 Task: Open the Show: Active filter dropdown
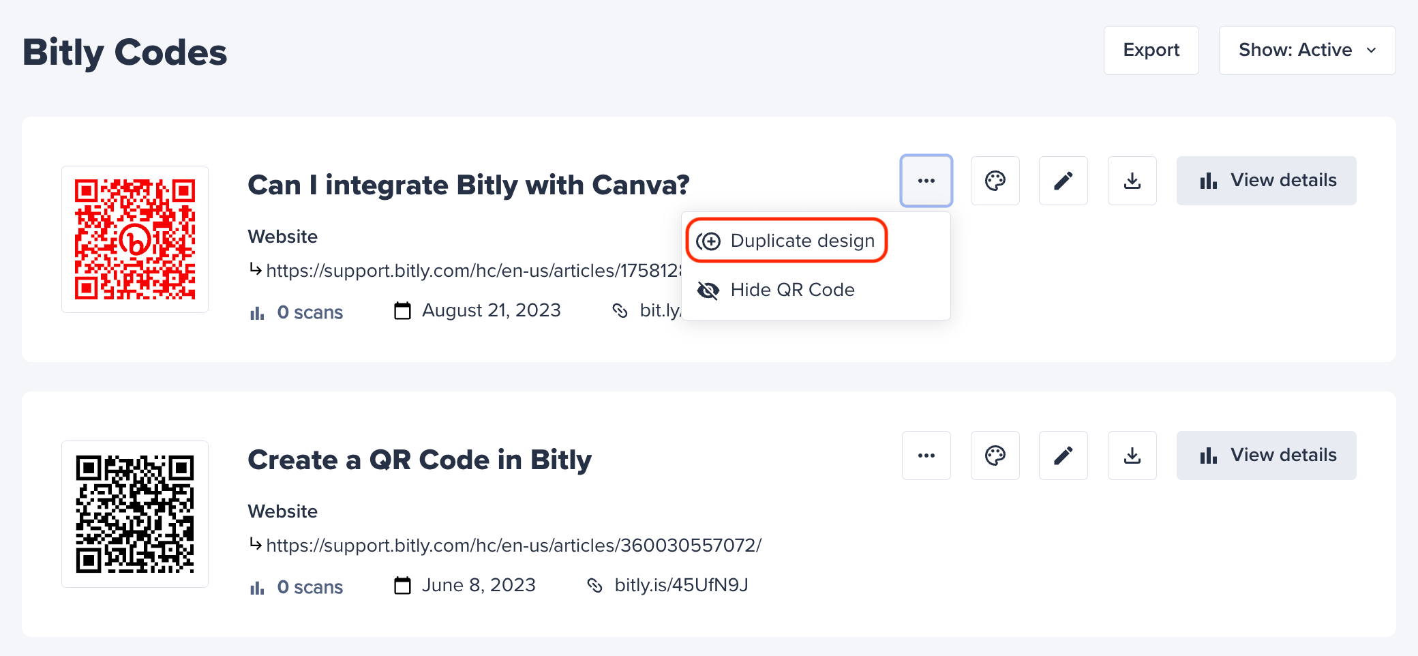pos(1306,50)
